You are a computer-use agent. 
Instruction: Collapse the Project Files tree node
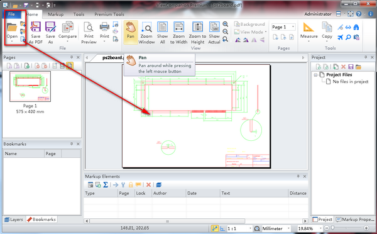(x=315, y=75)
